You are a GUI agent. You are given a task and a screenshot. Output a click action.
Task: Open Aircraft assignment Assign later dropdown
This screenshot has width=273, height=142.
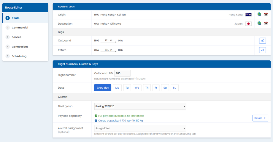[x=140, y=128]
